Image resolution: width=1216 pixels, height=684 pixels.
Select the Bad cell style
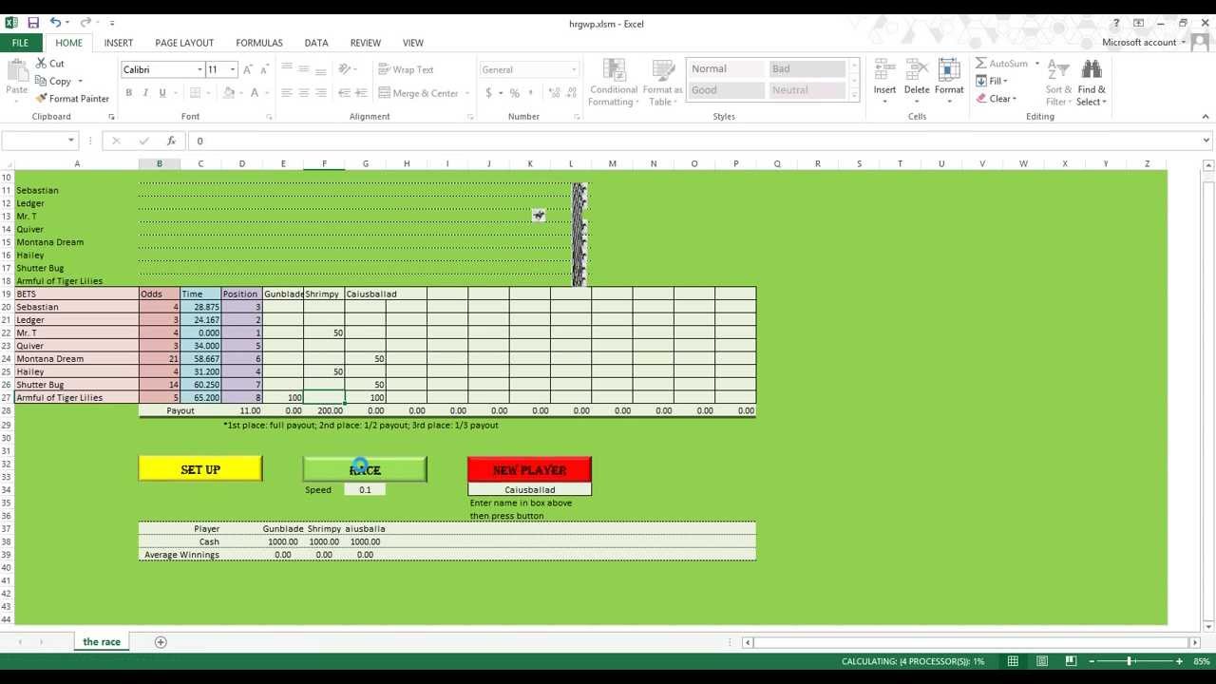click(807, 69)
